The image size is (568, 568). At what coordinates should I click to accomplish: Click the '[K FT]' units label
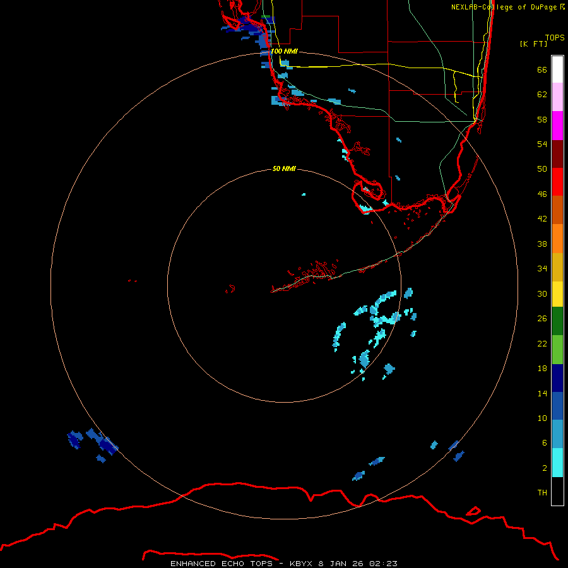tap(533, 44)
